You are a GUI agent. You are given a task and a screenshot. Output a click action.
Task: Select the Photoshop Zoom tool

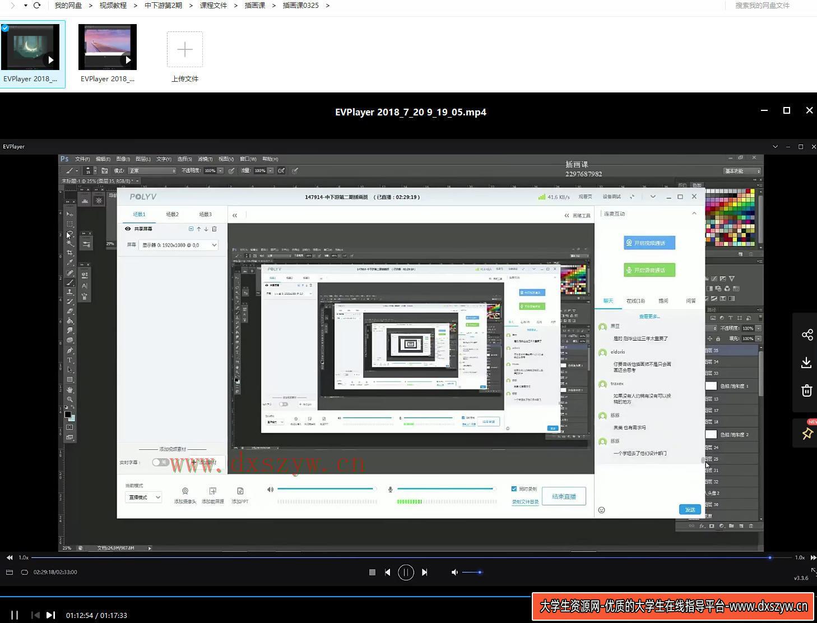tap(70, 399)
